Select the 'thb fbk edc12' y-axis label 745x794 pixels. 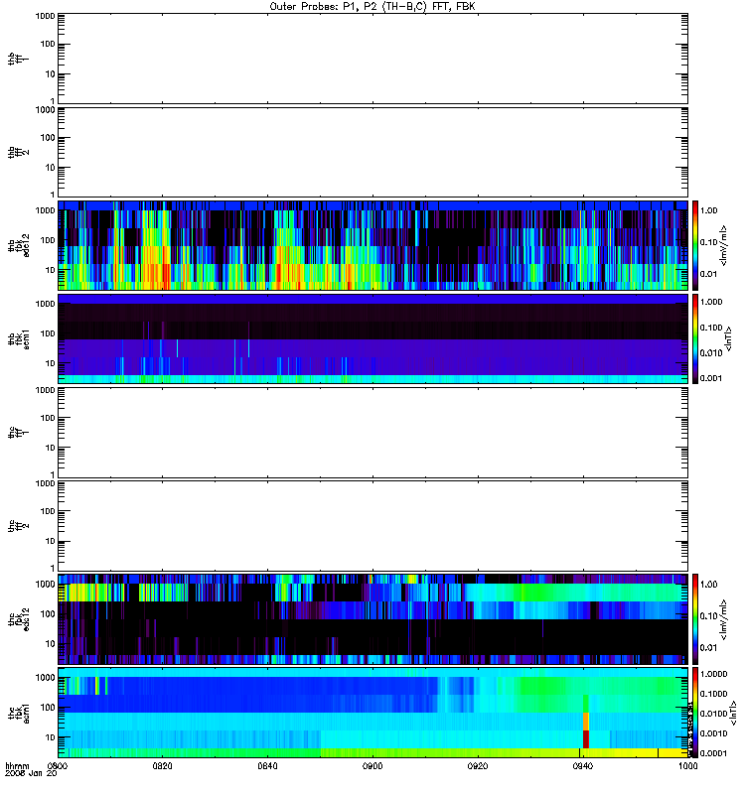[19, 245]
